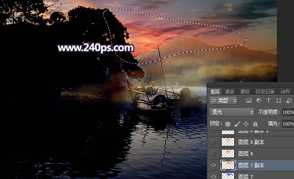Click the 不透明度 opacity value field
294x179 pixels.
(287, 112)
